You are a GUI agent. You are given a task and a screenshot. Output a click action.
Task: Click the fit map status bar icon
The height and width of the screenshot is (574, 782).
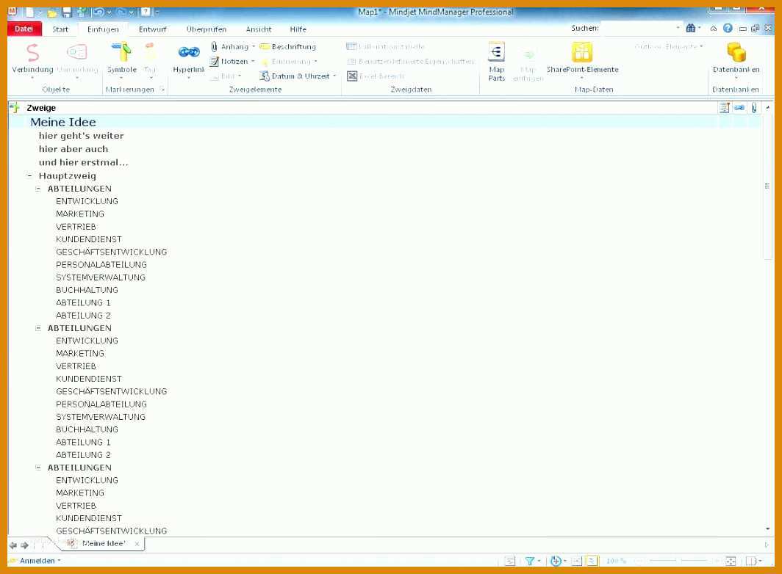730,561
